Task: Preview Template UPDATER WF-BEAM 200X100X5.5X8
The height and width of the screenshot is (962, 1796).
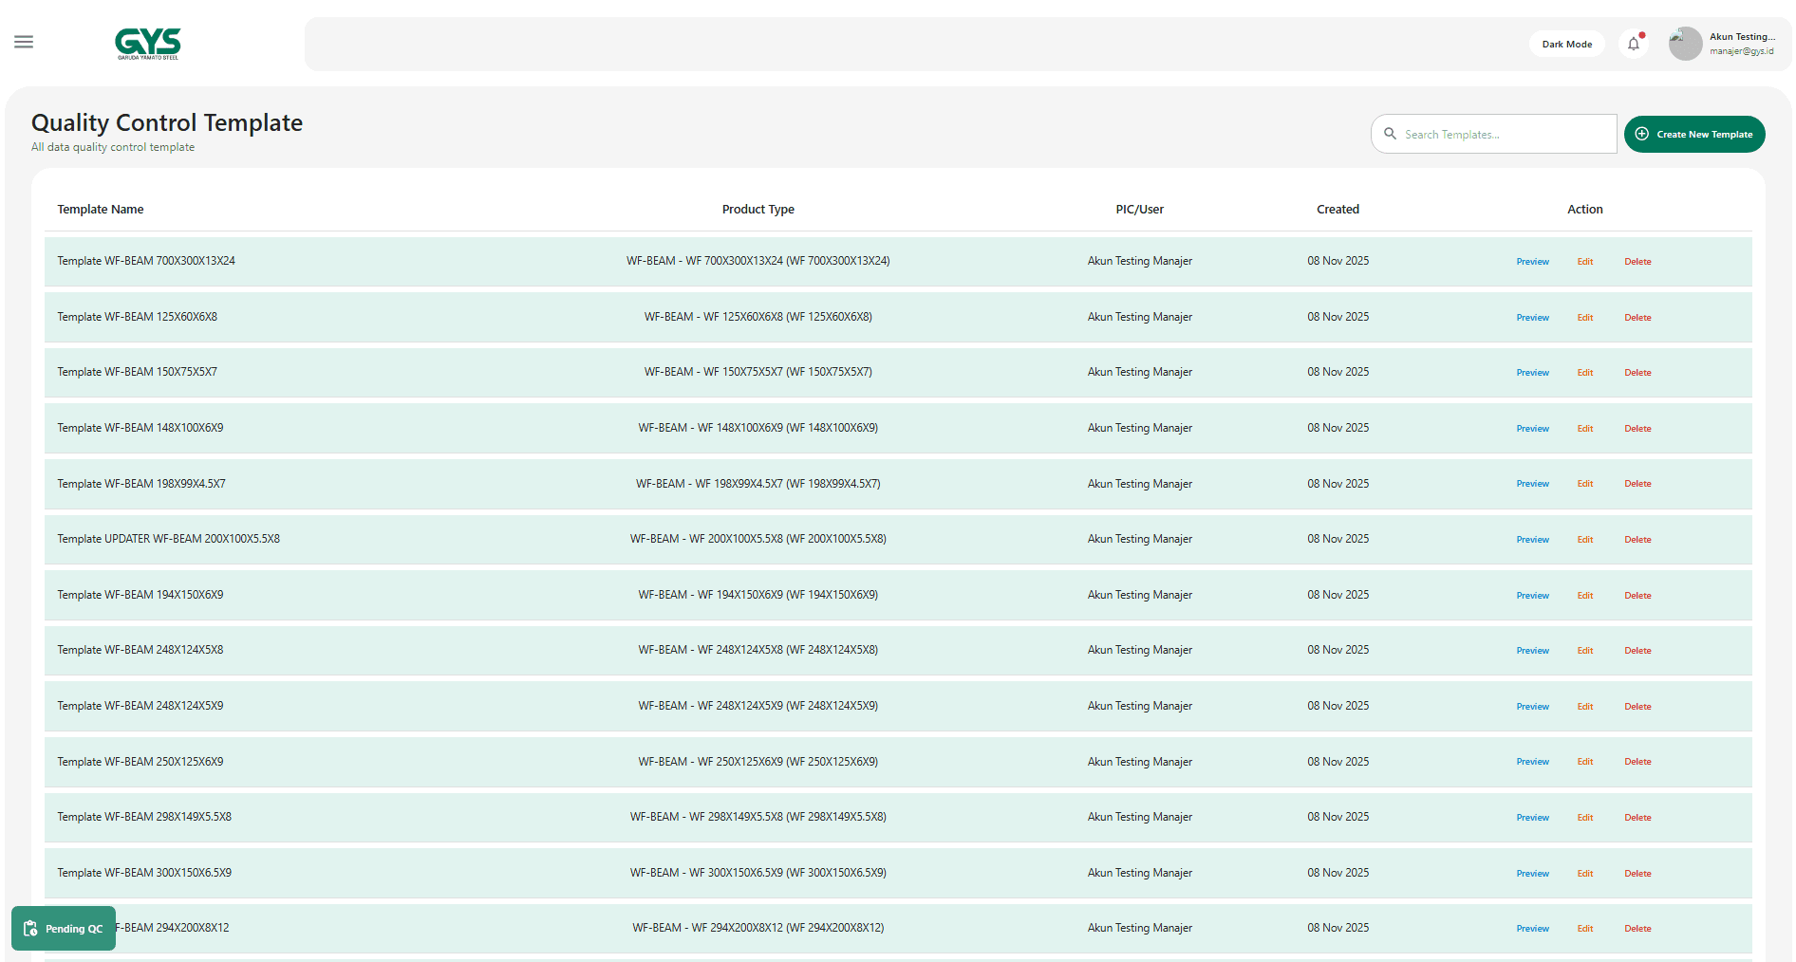Action: 1532,540
